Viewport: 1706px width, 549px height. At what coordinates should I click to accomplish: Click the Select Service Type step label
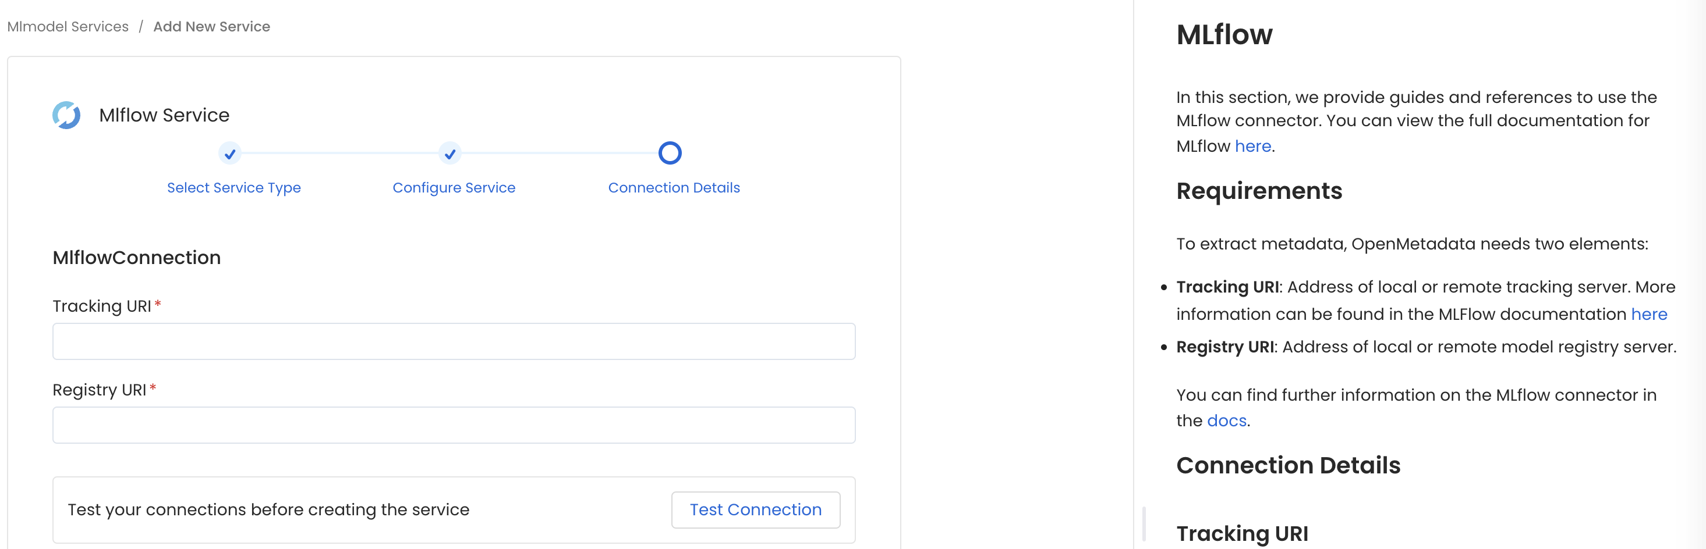point(234,187)
